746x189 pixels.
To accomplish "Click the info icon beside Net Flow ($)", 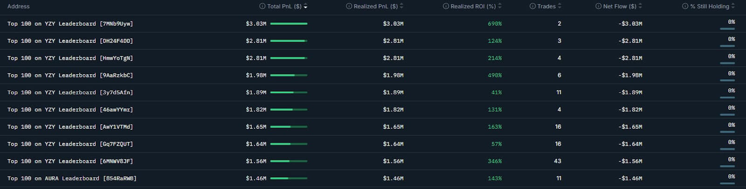I will coord(598,7).
